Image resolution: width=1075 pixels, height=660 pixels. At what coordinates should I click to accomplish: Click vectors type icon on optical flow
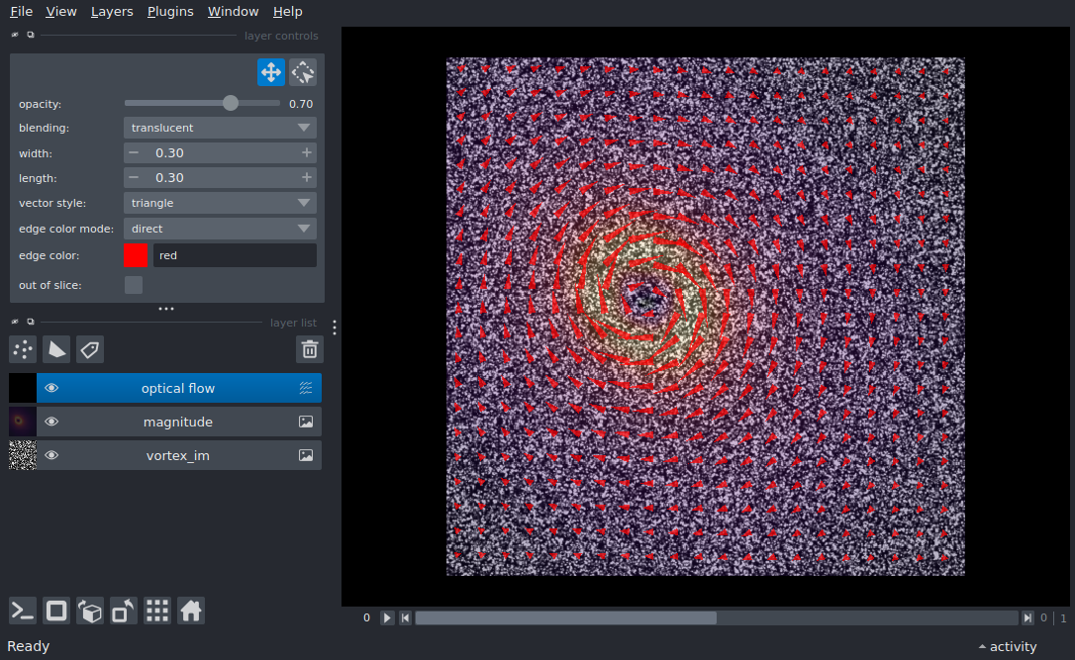306,388
